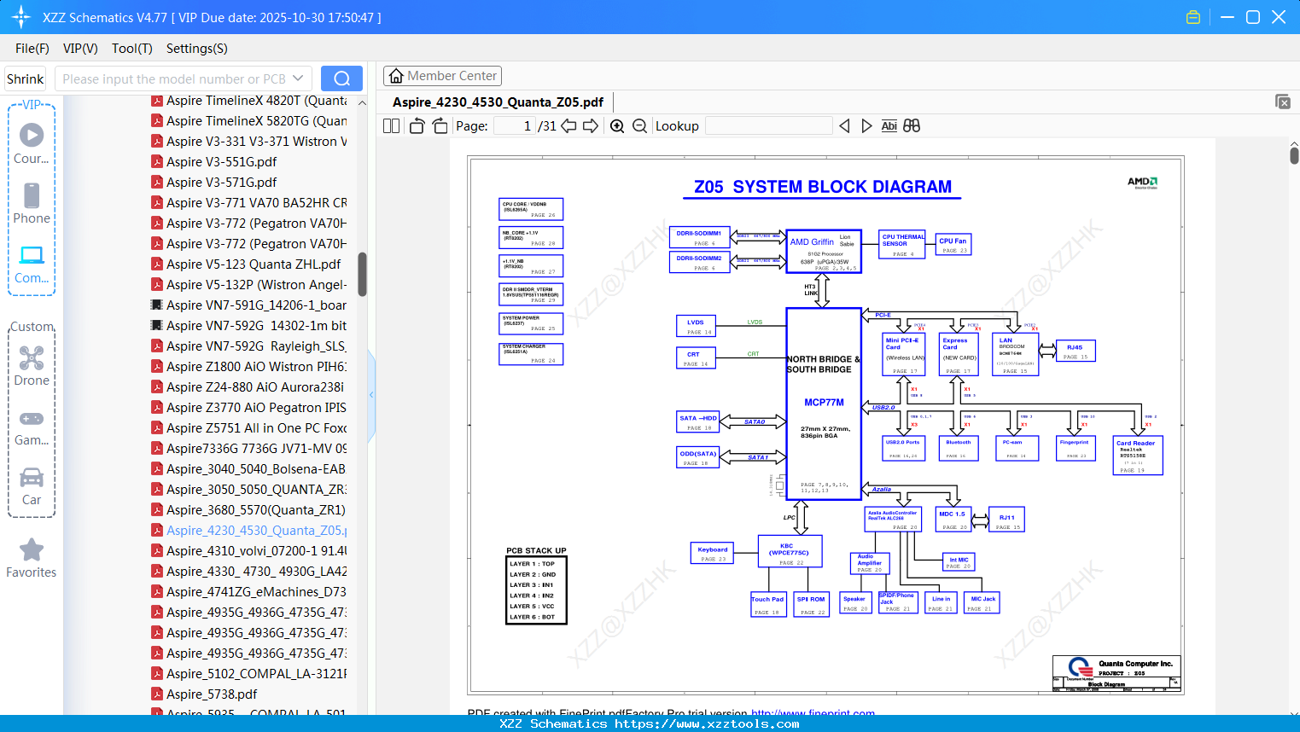The height and width of the screenshot is (732, 1300).
Task: Go to next page arrow
Action: 591,126
